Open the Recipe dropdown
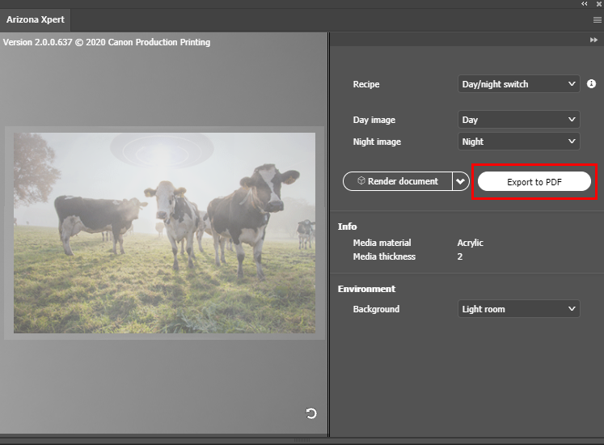This screenshot has width=604, height=445. 518,83
